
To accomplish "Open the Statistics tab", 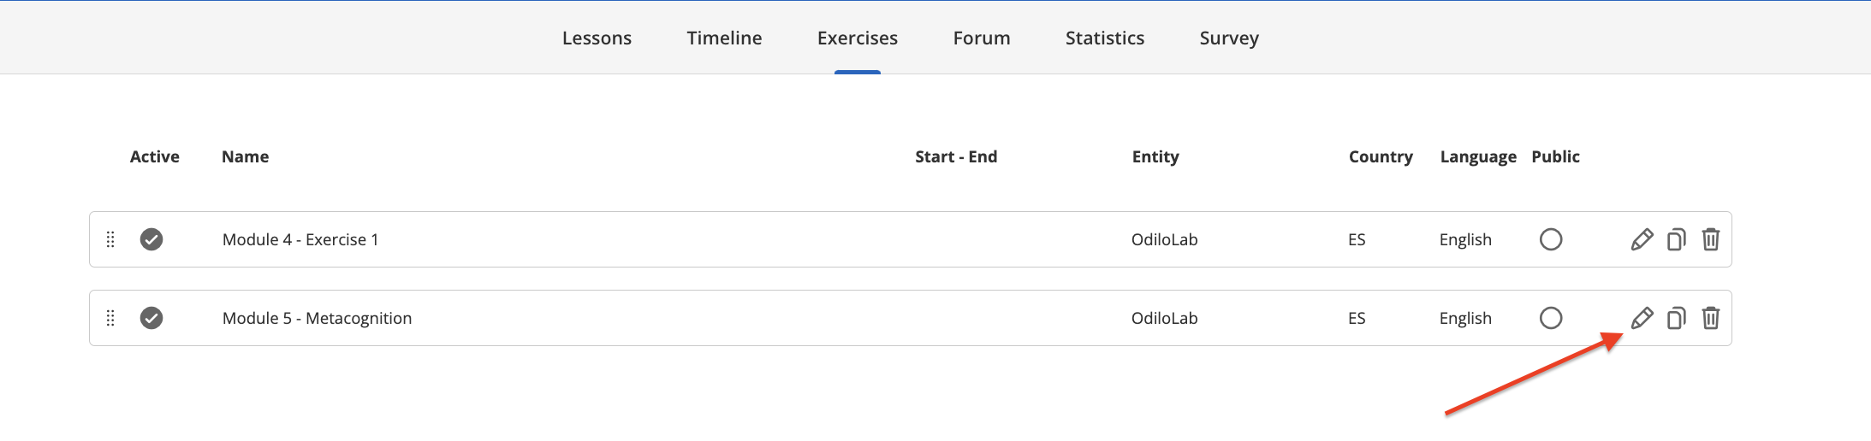I will point(1105,38).
